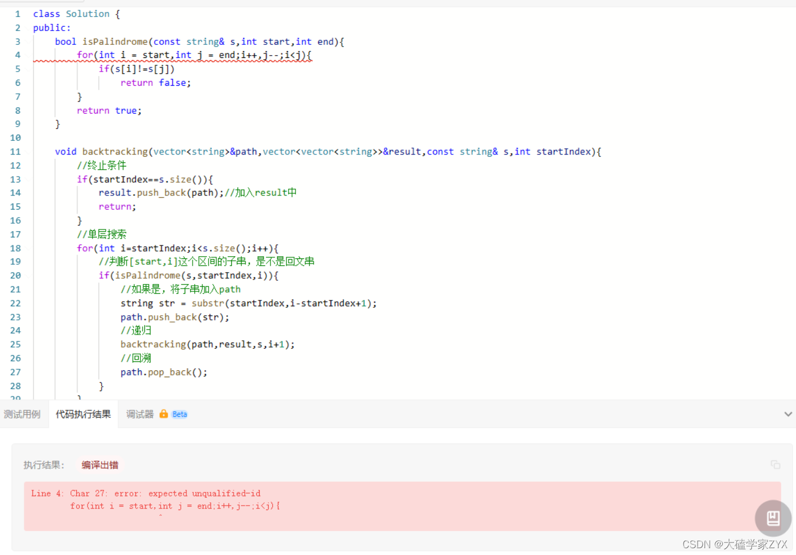Click 'if(startIndex==s.size()){' line
Viewport: 796px width, 555px height.
click(145, 180)
